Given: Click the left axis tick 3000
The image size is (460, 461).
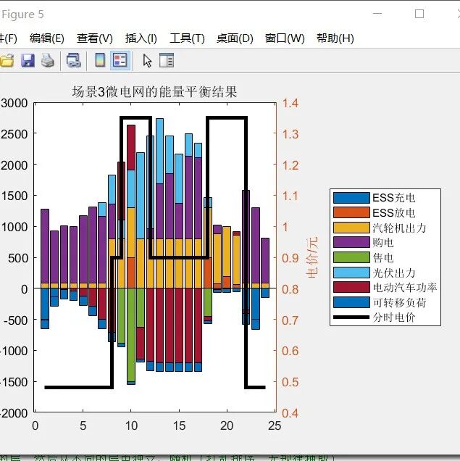Looking at the screenshot, I should click(x=14, y=103).
